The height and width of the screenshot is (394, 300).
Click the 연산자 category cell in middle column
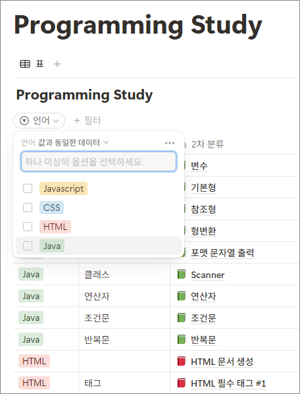(124, 296)
